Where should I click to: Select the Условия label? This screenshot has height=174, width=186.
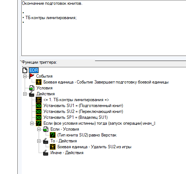pyautogui.click(x=44, y=88)
